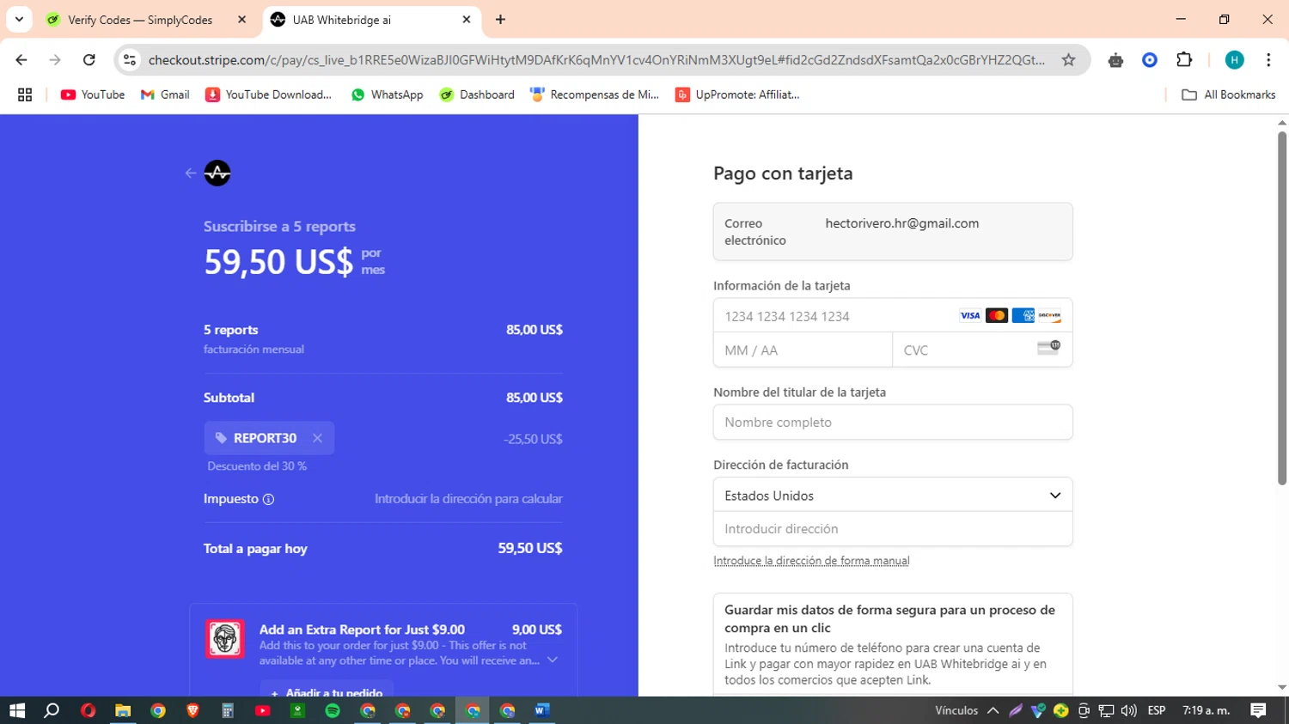Click the address bar URL

click(596, 60)
